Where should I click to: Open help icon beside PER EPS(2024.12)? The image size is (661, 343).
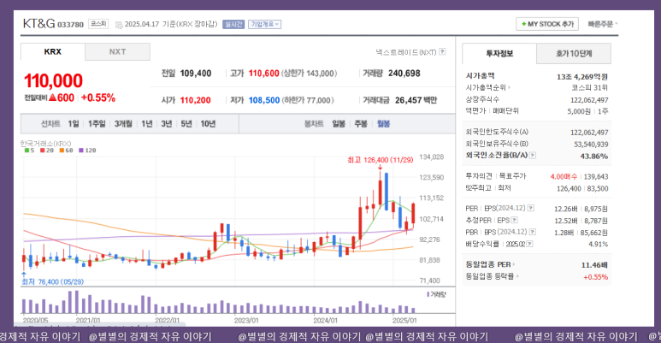pos(531,208)
